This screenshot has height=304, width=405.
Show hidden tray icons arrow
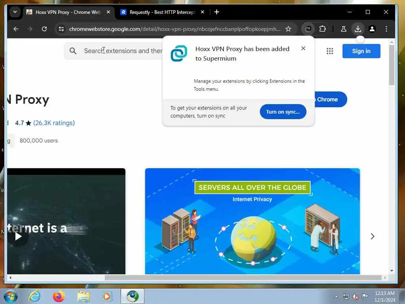click(336, 296)
